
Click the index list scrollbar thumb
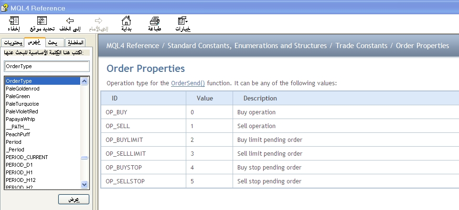85,158
